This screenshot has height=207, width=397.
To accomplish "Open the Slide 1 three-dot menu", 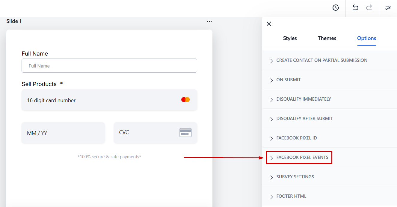I will [209, 22].
